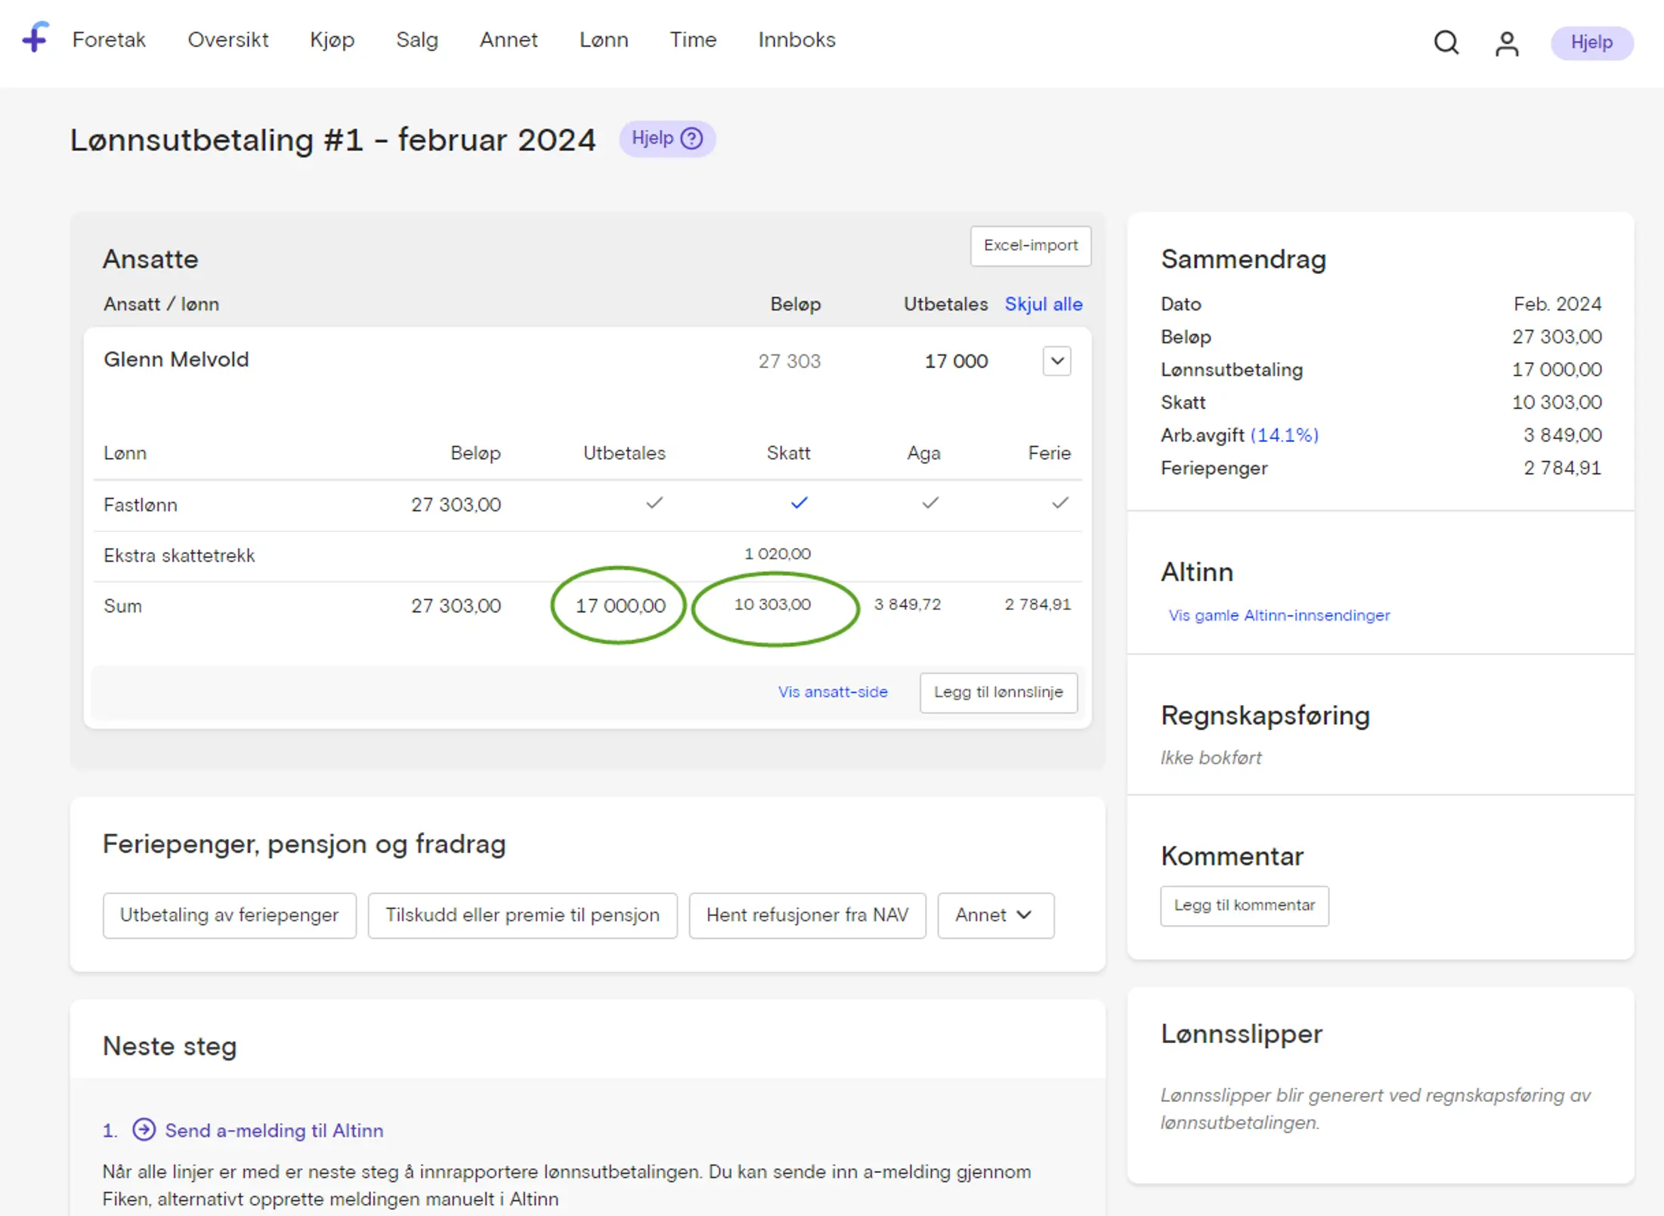
Task: Toggle Fastlønn Aga checkmark
Action: [929, 503]
